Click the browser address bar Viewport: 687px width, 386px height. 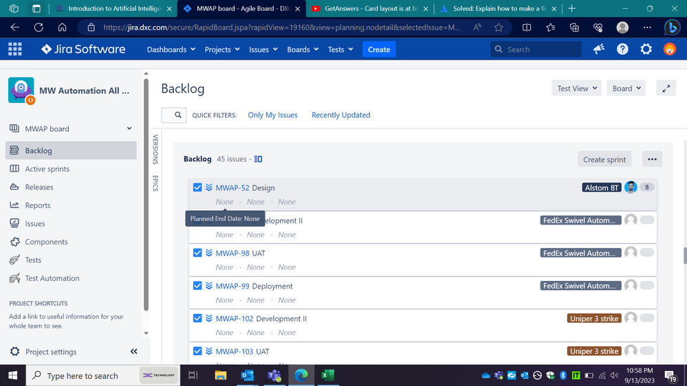click(281, 27)
